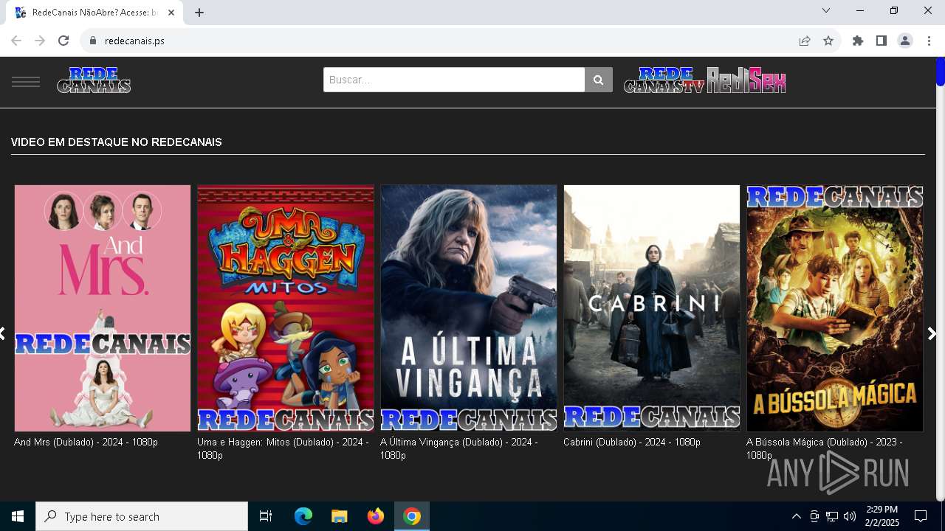Open the hamburger menu icon
The height and width of the screenshot is (531, 945).
26,81
